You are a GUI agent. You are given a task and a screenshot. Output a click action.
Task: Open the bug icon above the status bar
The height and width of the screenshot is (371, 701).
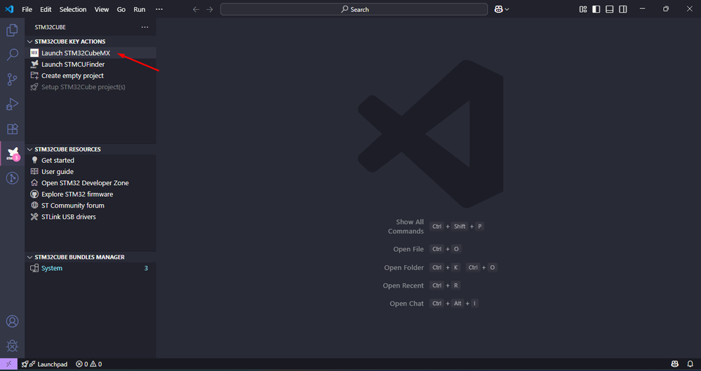[x=12, y=346]
